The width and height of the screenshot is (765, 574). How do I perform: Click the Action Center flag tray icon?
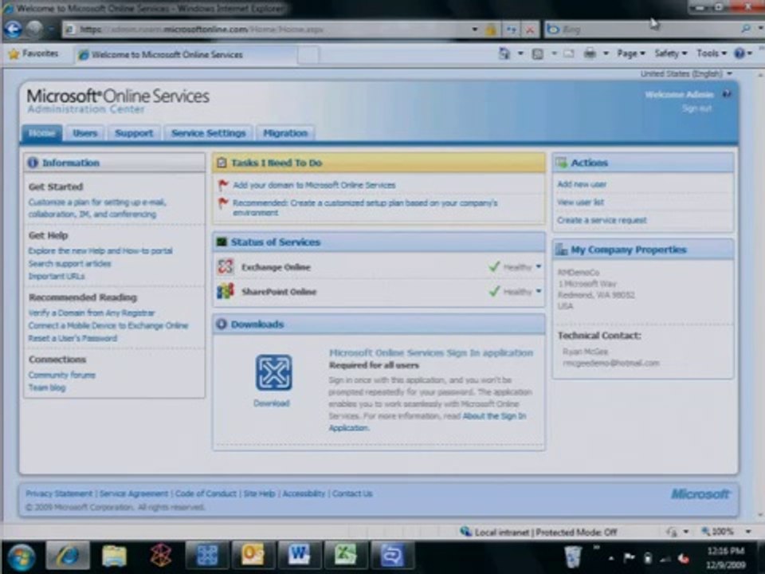click(x=630, y=557)
